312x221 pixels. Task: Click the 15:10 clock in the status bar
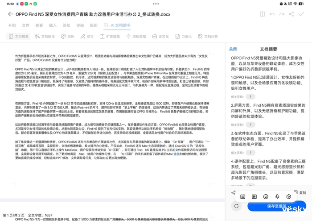pyautogui.click(x=10, y=4)
